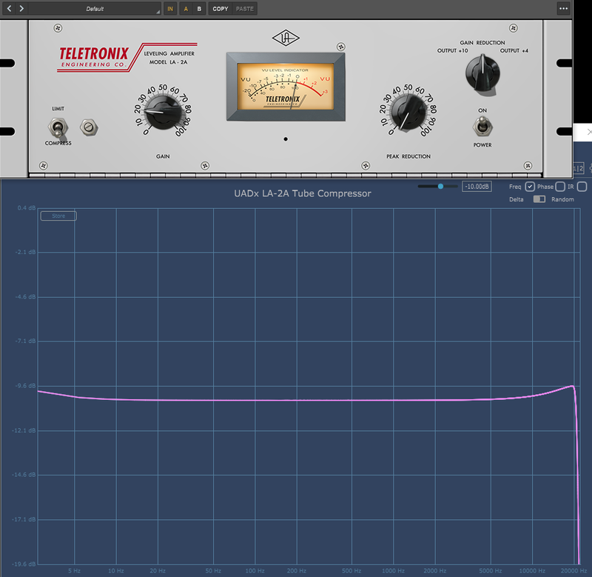592x577 pixels.
Task: Select the B comparison state
Action: pos(199,9)
